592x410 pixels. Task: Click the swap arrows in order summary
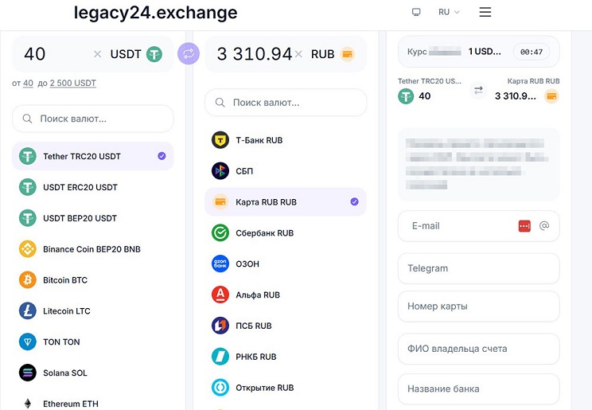pyautogui.click(x=478, y=90)
